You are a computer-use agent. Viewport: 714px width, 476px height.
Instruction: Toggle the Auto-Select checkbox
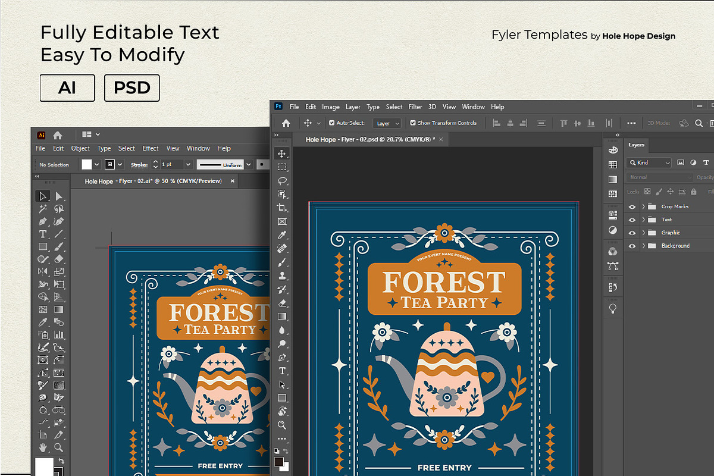coord(332,123)
